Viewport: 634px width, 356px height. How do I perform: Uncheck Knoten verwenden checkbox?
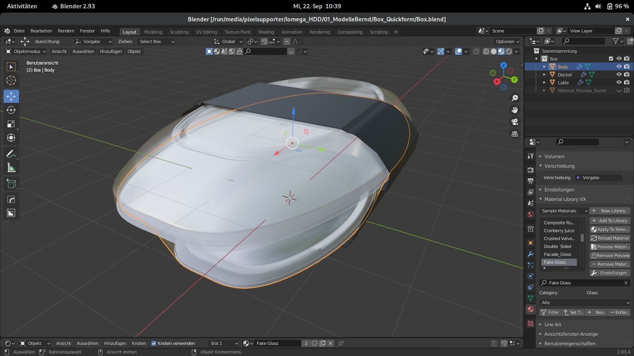point(154,343)
